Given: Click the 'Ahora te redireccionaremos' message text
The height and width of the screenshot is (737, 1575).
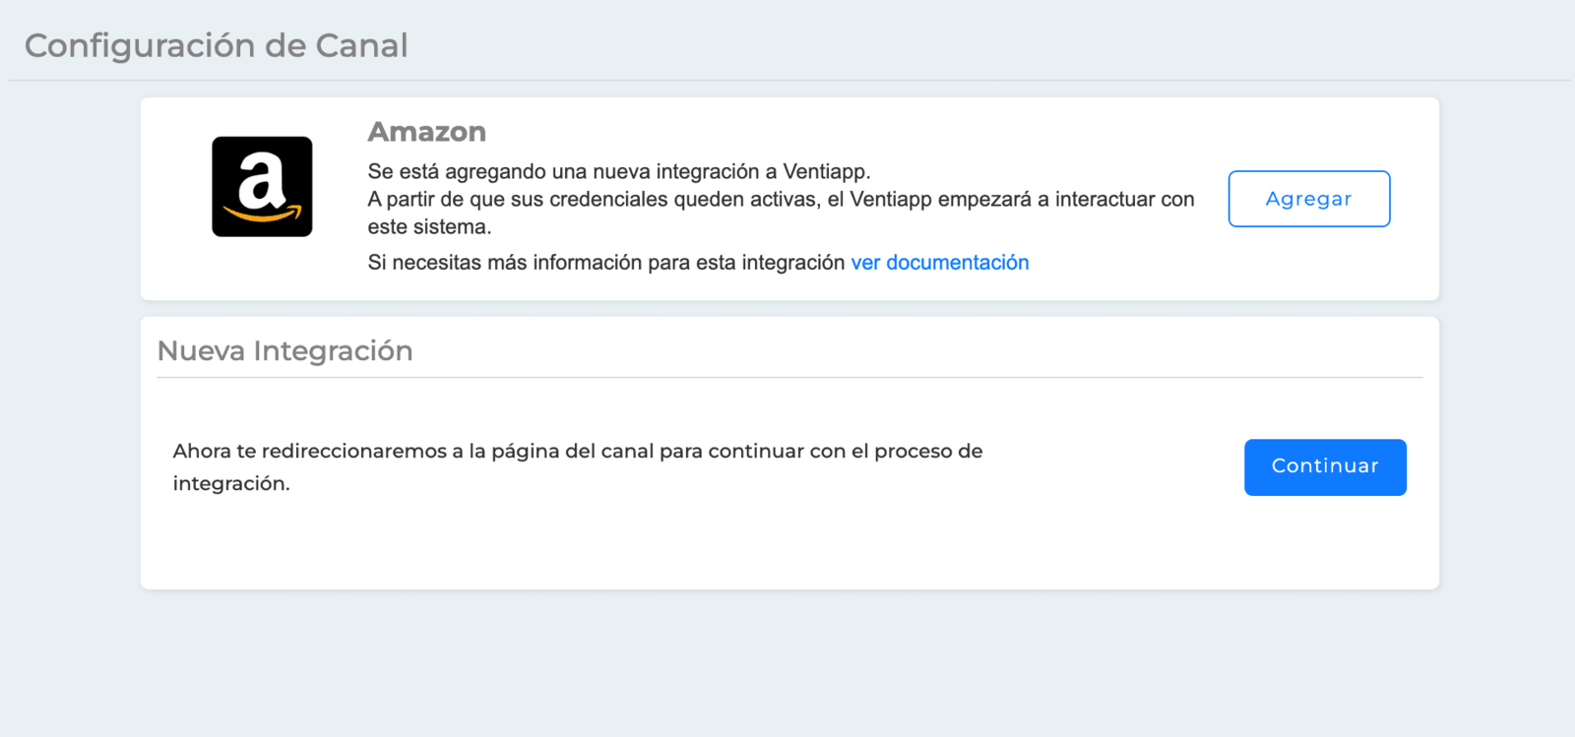Looking at the screenshot, I should pyautogui.click(x=578, y=467).
